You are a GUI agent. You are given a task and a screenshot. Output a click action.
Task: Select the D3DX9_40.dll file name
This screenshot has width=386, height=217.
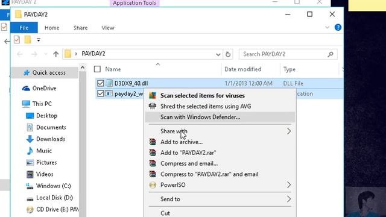tap(131, 83)
